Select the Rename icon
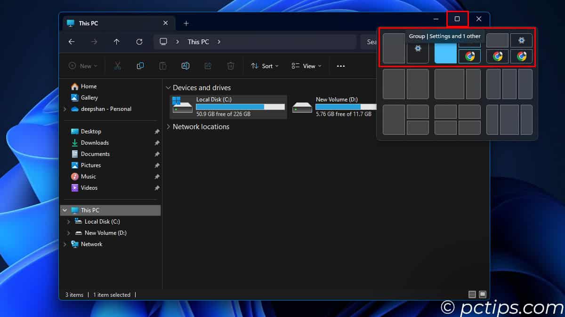 (x=186, y=66)
